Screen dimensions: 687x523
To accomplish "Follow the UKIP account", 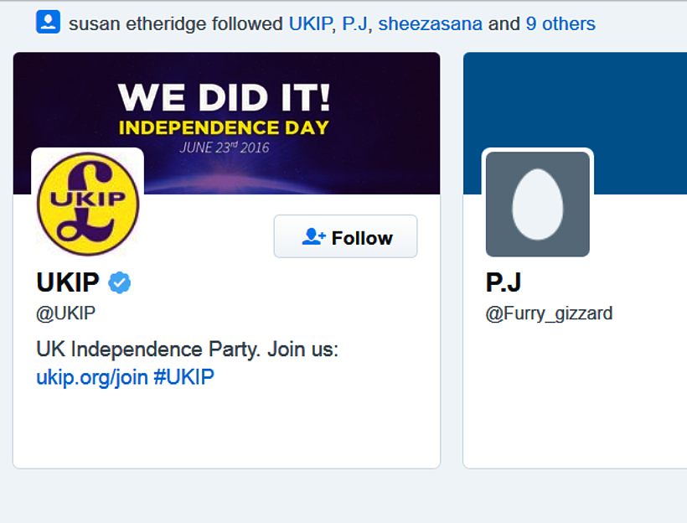I will 345,237.
